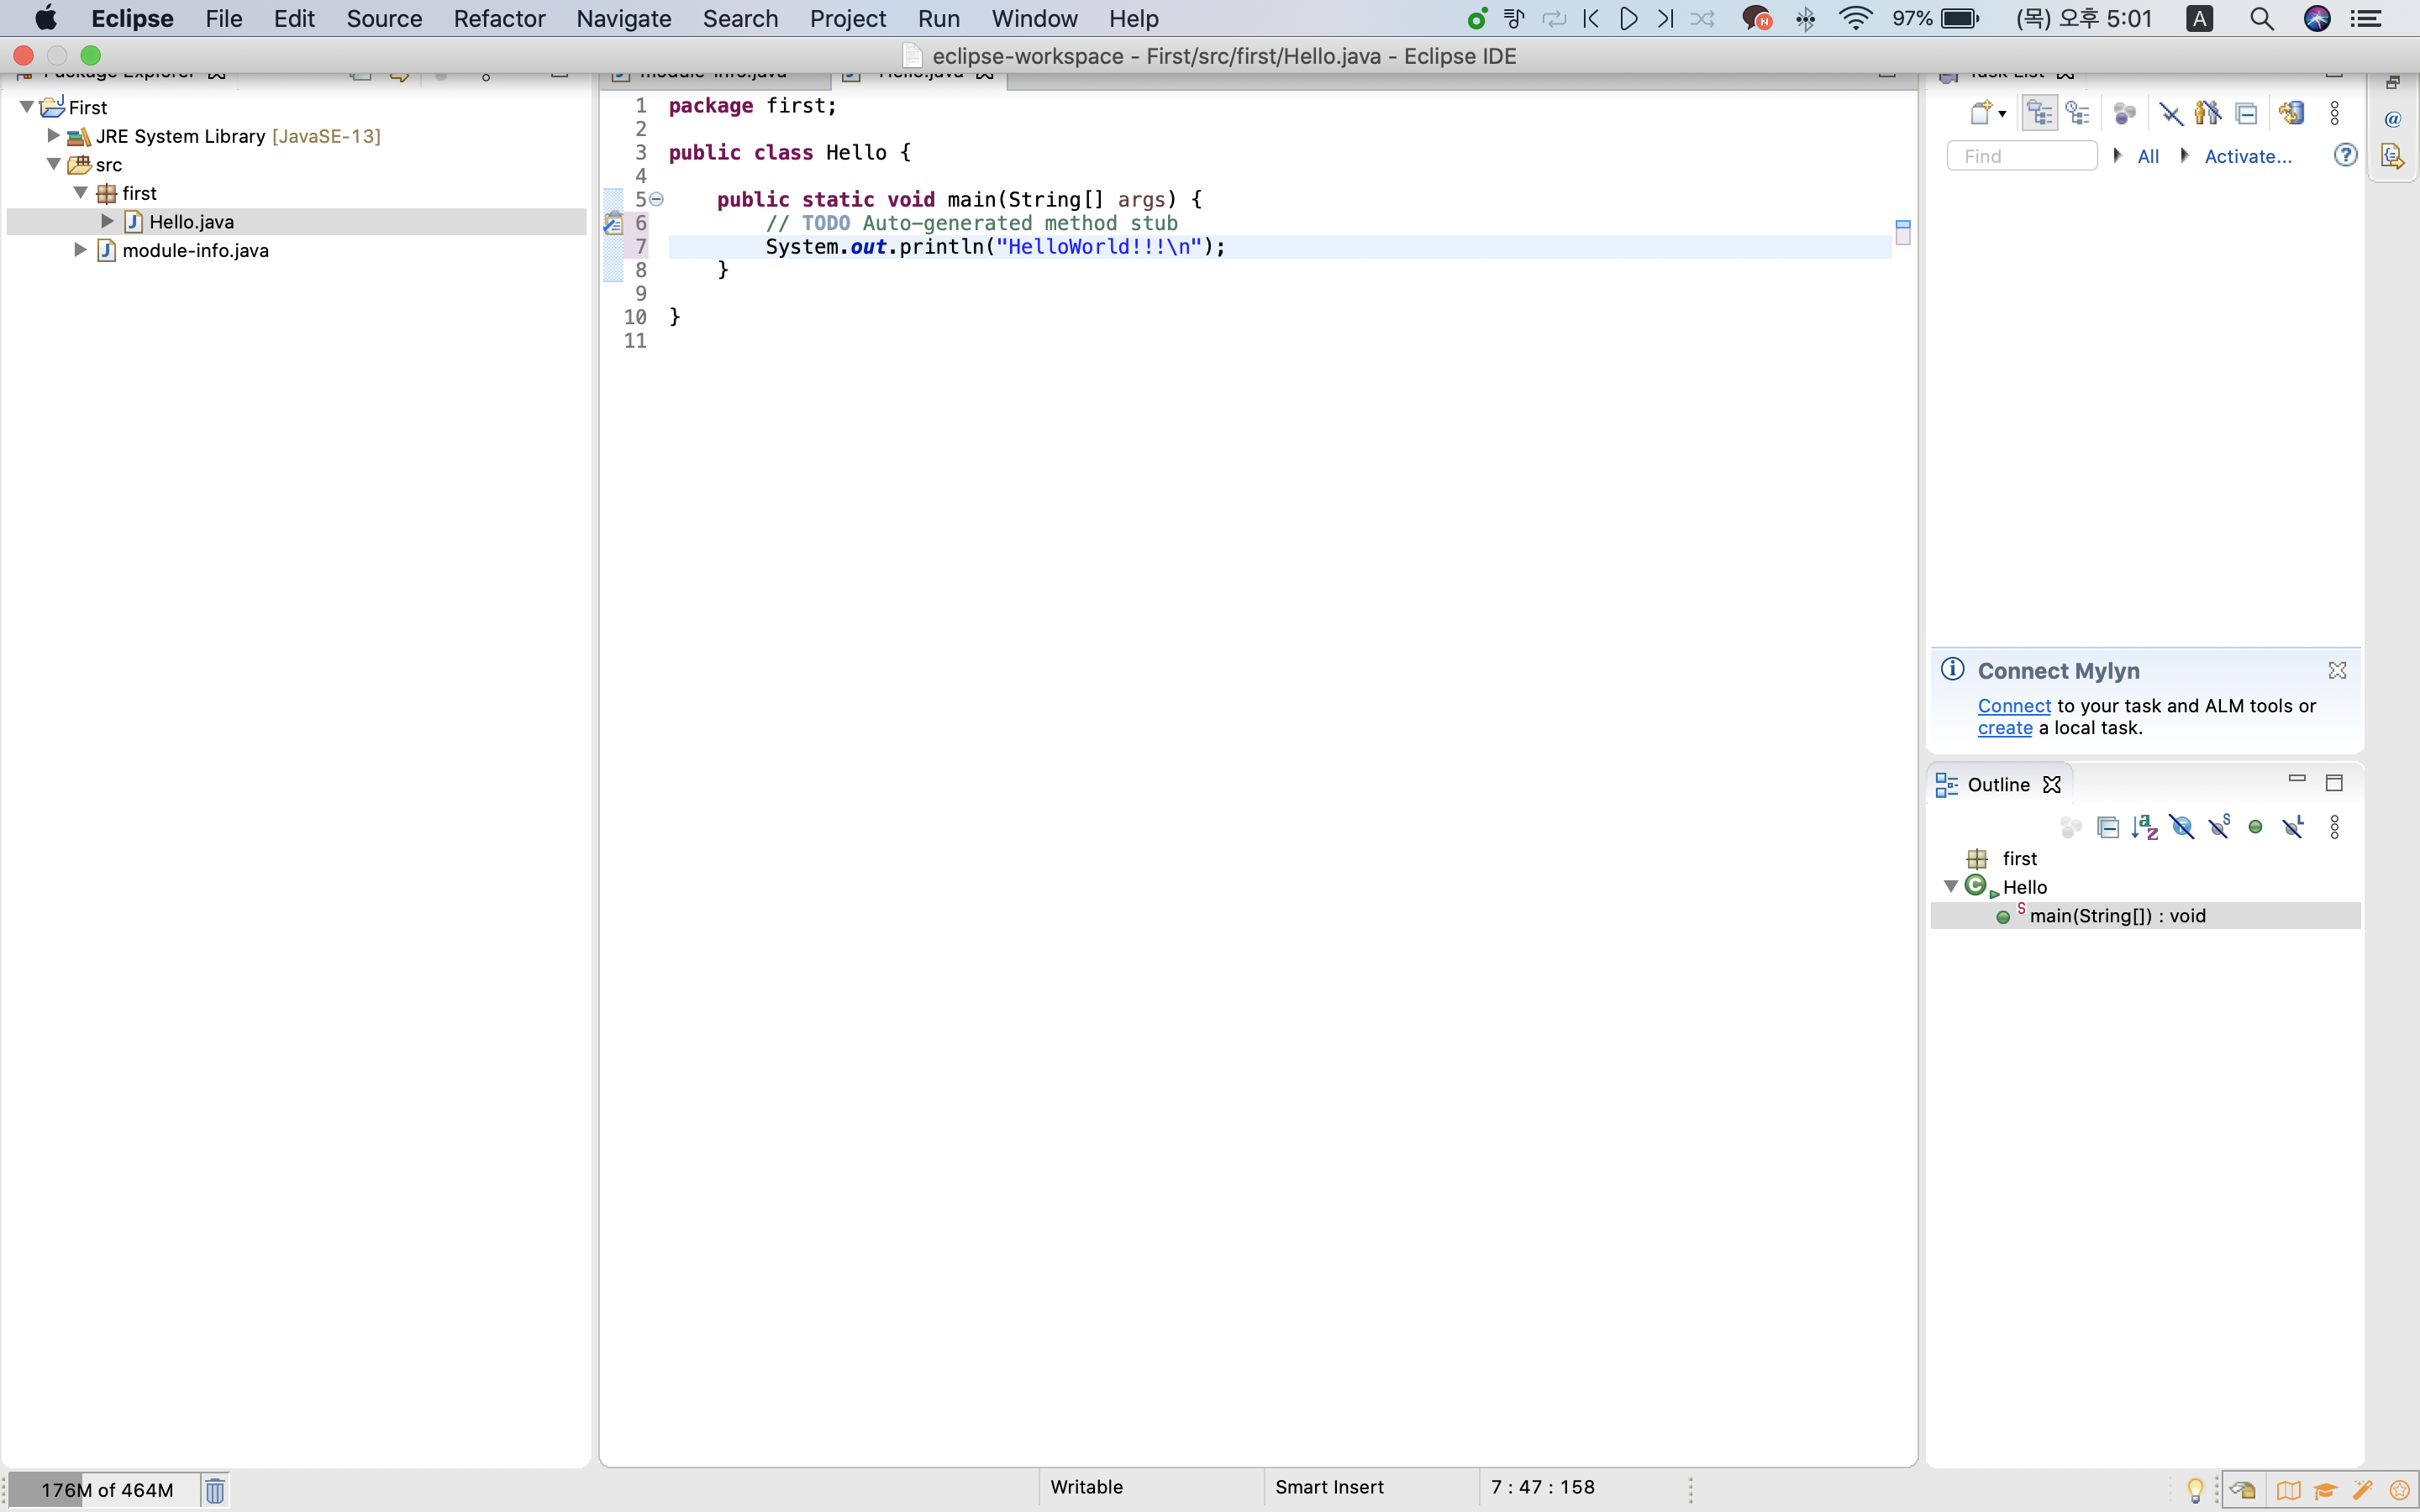2420x1512 pixels.
Task: Click the Task List Find field
Action: point(2020,156)
